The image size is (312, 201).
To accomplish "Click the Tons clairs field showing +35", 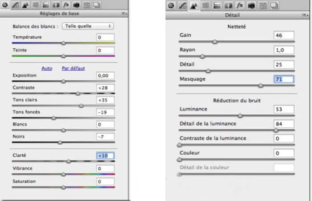I will [x=105, y=100].
